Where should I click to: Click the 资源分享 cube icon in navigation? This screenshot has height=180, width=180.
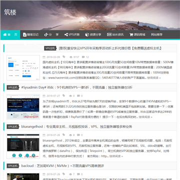87,34
